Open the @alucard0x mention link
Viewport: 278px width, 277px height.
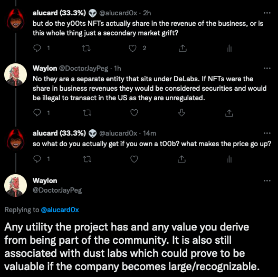[60, 210]
